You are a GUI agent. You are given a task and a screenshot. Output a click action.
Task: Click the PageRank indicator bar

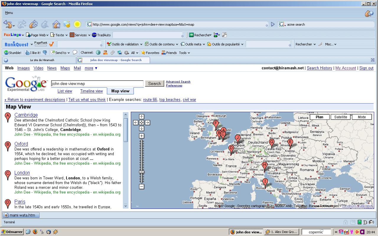pos(41,46)
